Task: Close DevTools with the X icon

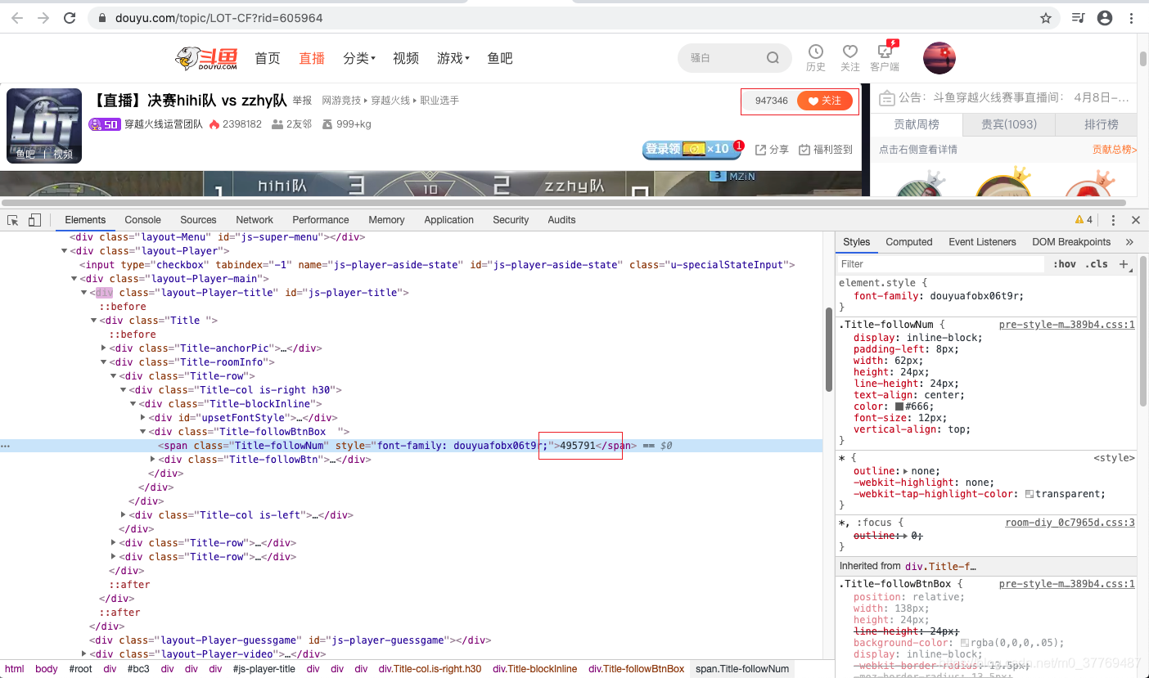Action: coord(1135,220)
